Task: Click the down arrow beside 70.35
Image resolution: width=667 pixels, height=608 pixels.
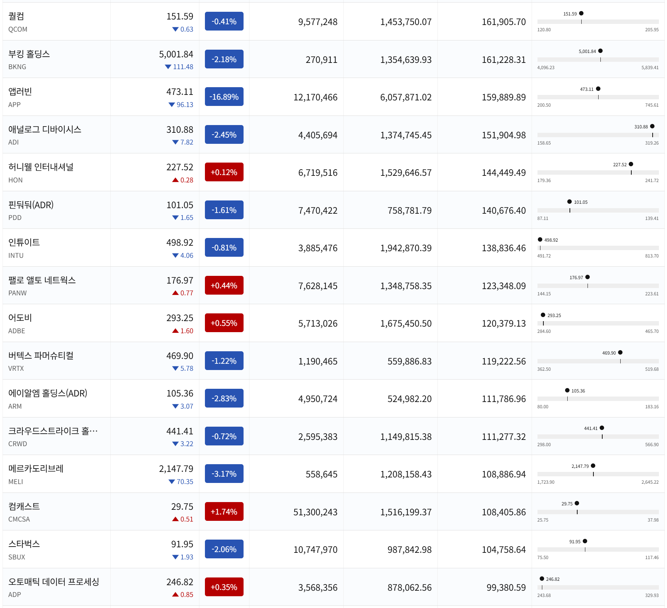Action: [172, 482]
